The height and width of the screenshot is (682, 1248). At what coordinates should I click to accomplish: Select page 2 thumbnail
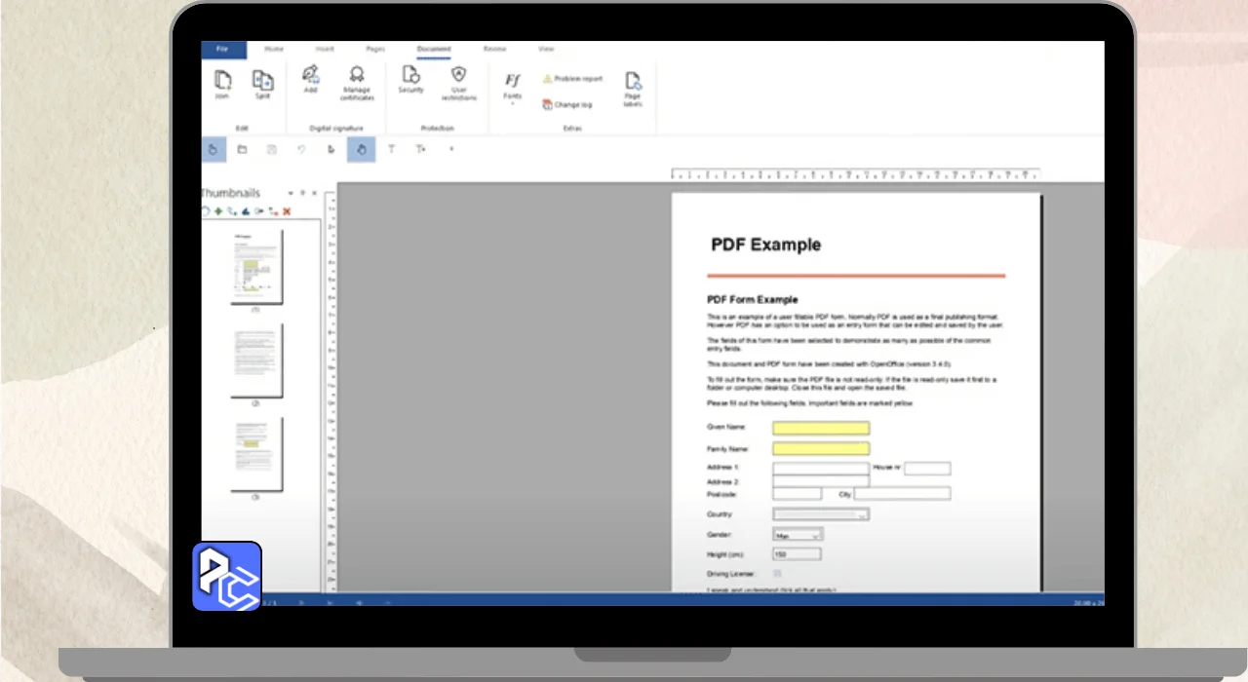255,360
